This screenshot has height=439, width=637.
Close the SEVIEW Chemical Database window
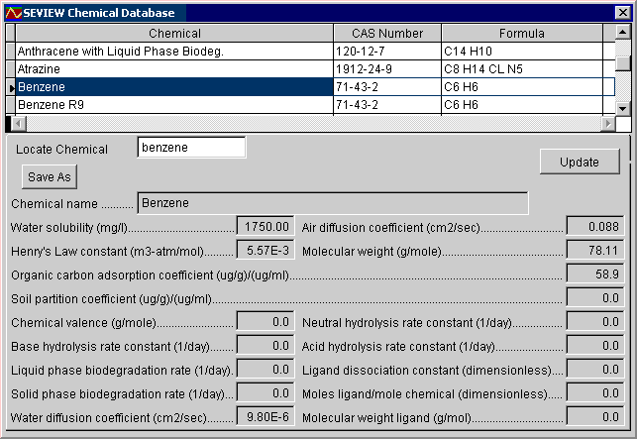[622, 13]
